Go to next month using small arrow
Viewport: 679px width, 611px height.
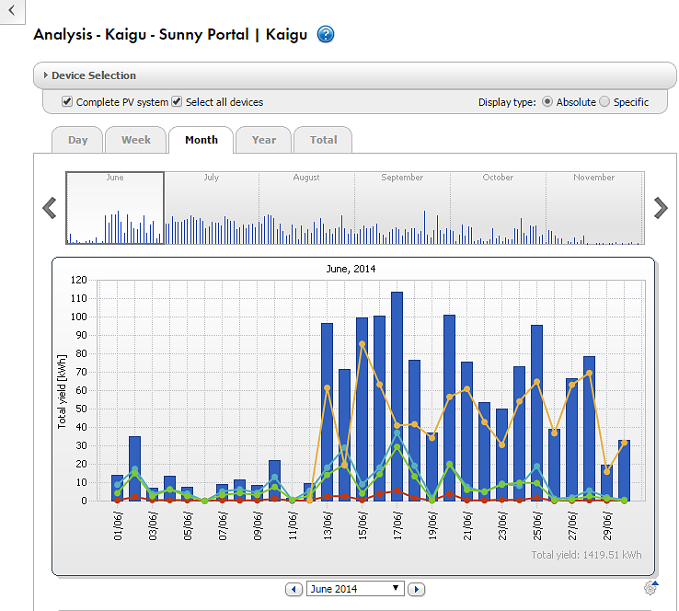point(416,589)
